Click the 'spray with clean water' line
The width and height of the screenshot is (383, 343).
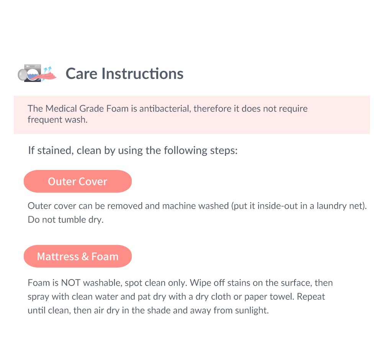point(176,297)
